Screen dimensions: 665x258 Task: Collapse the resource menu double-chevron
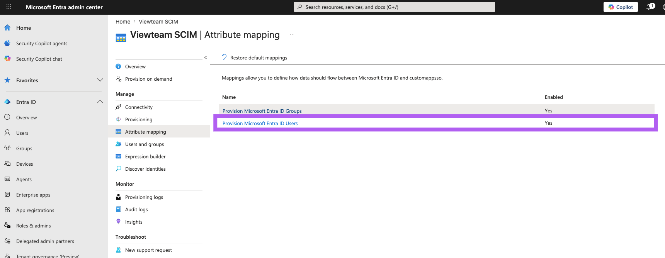tap(206, 58)
